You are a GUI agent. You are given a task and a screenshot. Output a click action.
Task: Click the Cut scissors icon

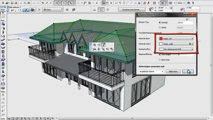(21, 3)
